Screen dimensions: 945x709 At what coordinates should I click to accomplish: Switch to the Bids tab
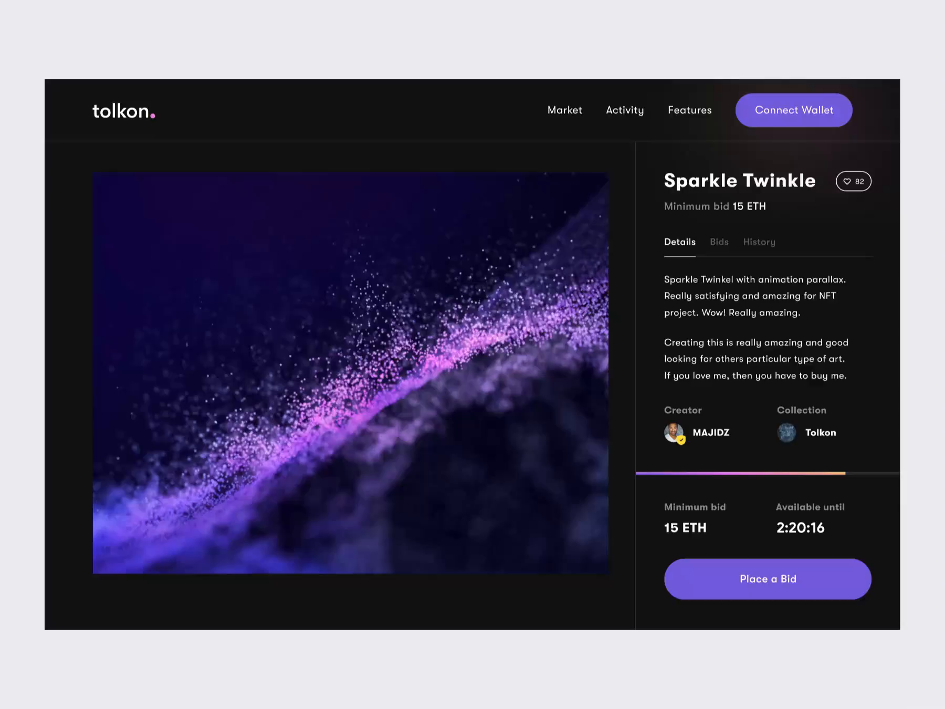[x=719, y=242]
